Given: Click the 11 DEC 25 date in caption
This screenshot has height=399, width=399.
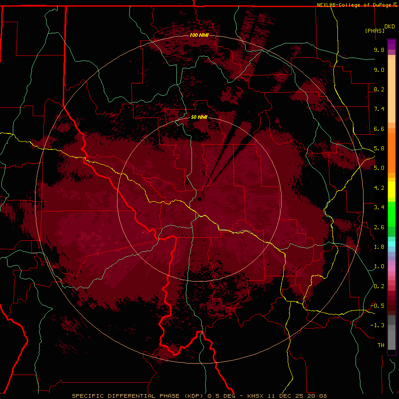Looking at the screenshot, I should [x=286, y=396].
